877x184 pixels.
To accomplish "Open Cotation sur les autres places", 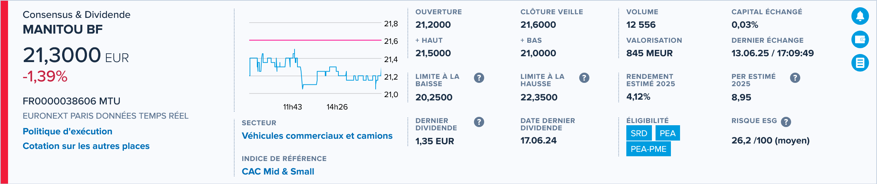I will 86,146.
